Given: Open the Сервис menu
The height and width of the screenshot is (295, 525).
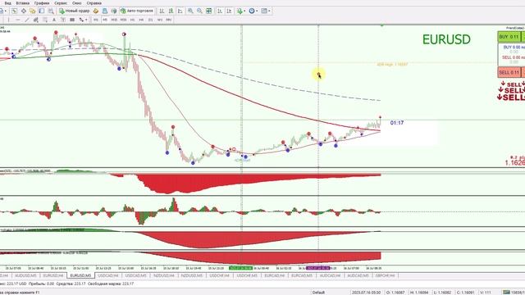Looking at the screenshot, I should point(61,3).
